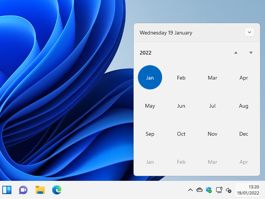Launch Microsoft Edge from the taskbar

tap(57, 190)
